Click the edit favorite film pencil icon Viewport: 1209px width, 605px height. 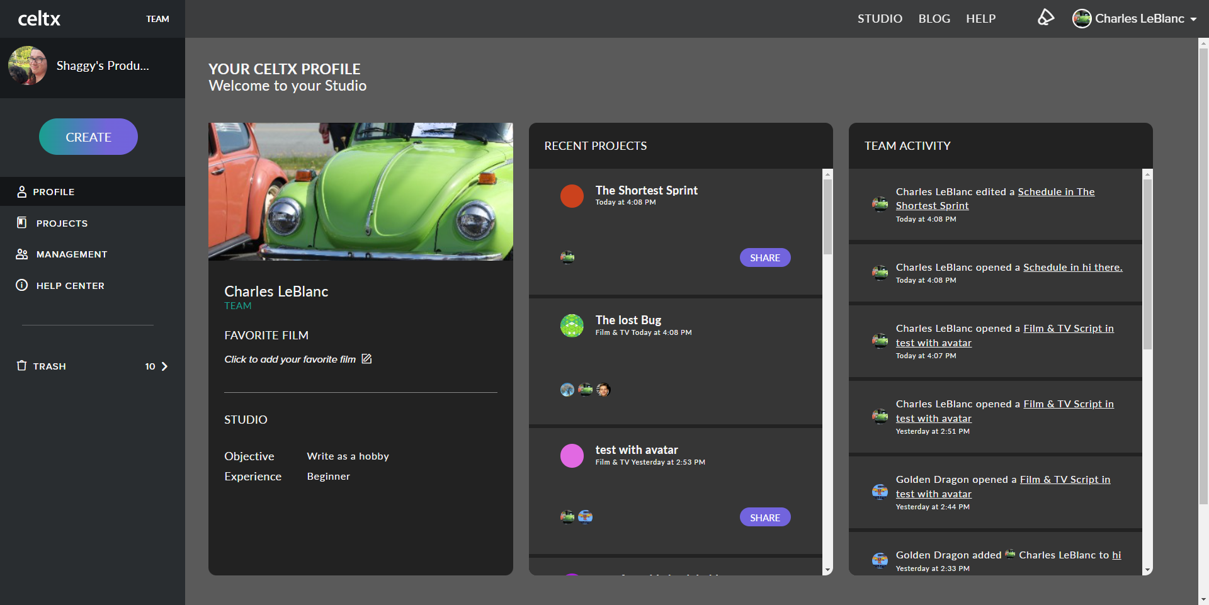(366, 359)
